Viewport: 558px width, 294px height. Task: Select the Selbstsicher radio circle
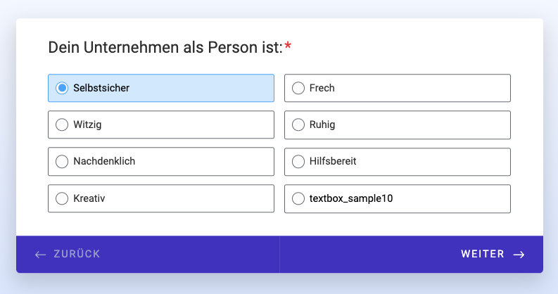coord(62,88)
